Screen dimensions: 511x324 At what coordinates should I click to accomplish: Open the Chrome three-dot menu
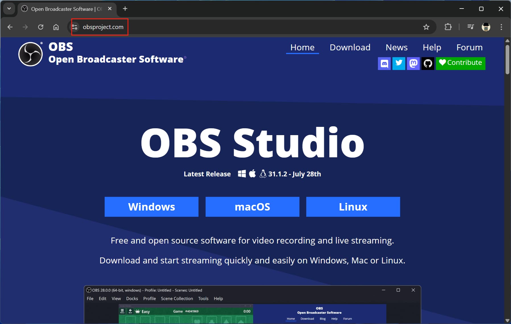[501, 27]
